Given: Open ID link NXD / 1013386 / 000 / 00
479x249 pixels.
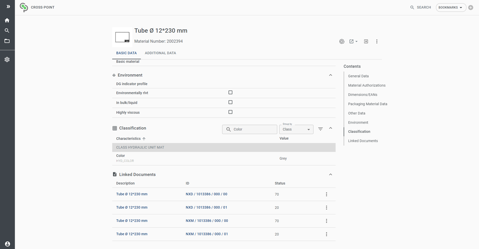Looking at the screenshot, I should click(207, 194).
